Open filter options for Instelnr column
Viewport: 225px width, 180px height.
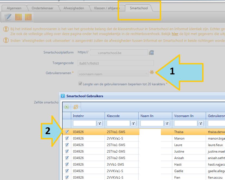99,123
